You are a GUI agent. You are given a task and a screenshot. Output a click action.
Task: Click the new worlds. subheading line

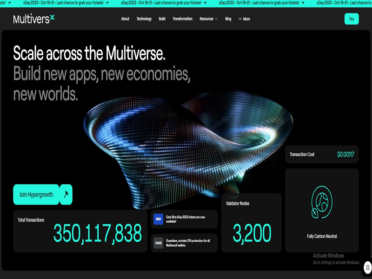pyautogui.click(x=45, y=94)
